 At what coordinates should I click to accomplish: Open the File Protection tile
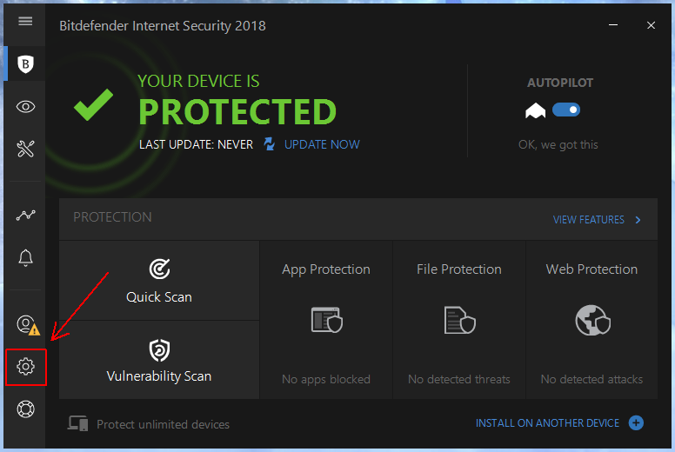click(459, 320)
